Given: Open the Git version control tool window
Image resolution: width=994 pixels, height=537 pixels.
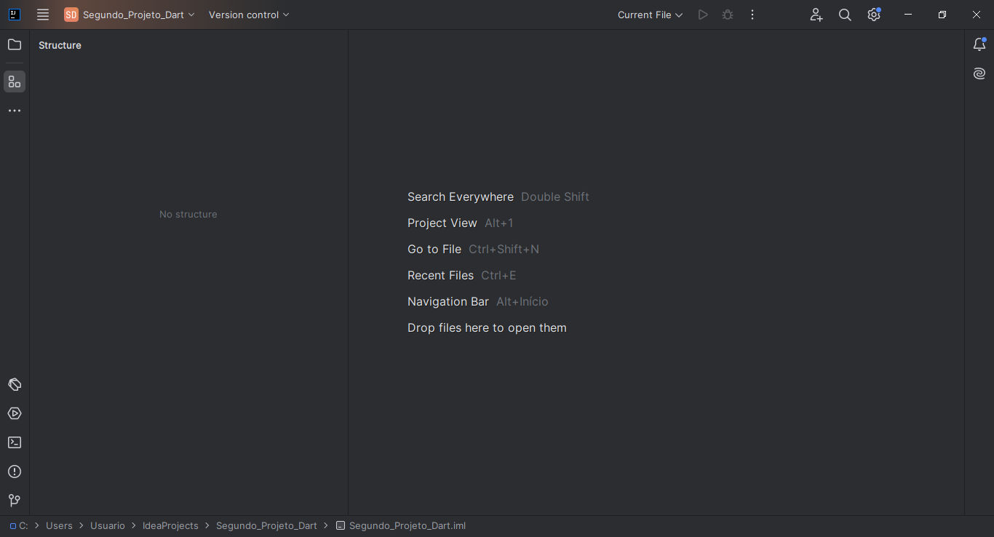Looking at the screenshot, I should [x=15, y=501].
